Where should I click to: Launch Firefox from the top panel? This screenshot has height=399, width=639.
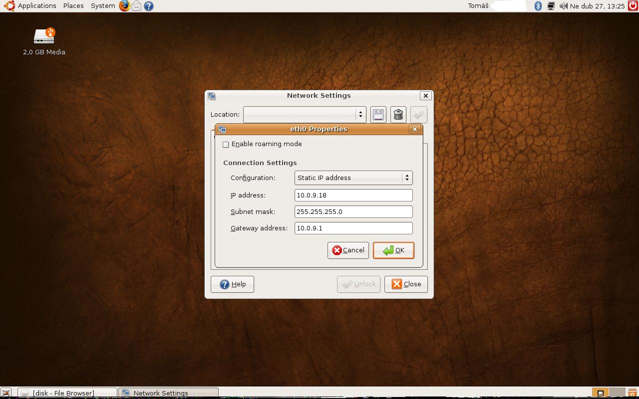point(124,6)
